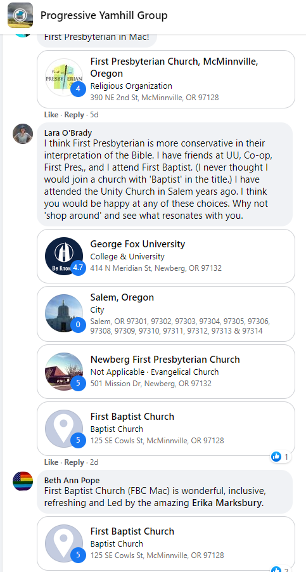This screenshot has height=572, width=306.
Task: Reply to the First Presbyterian in Mac comment
Action: [74, 115]
